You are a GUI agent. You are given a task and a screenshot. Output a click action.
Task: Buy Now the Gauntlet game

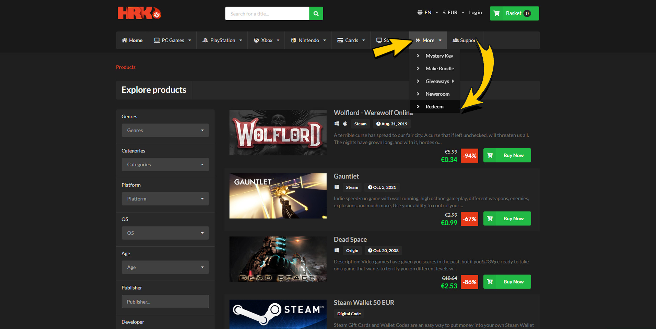click(507, 219)
